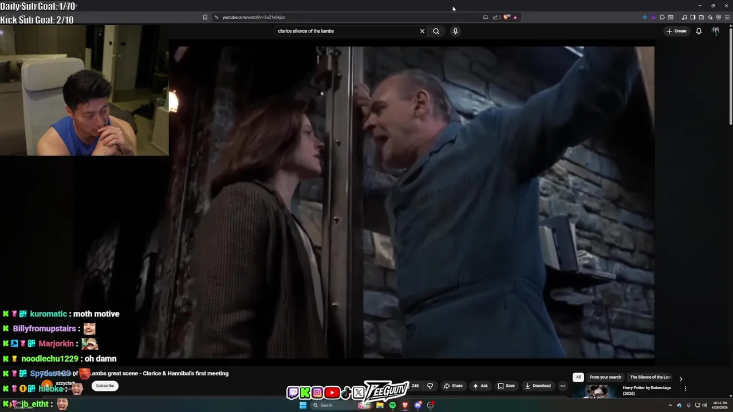Select the All filter chip
Screen dimensions: 733x412
[x=578, y=377]
